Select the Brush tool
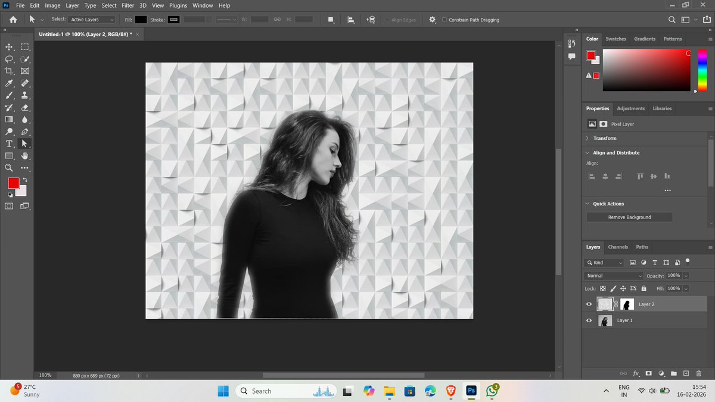 [x=9, y=95]
